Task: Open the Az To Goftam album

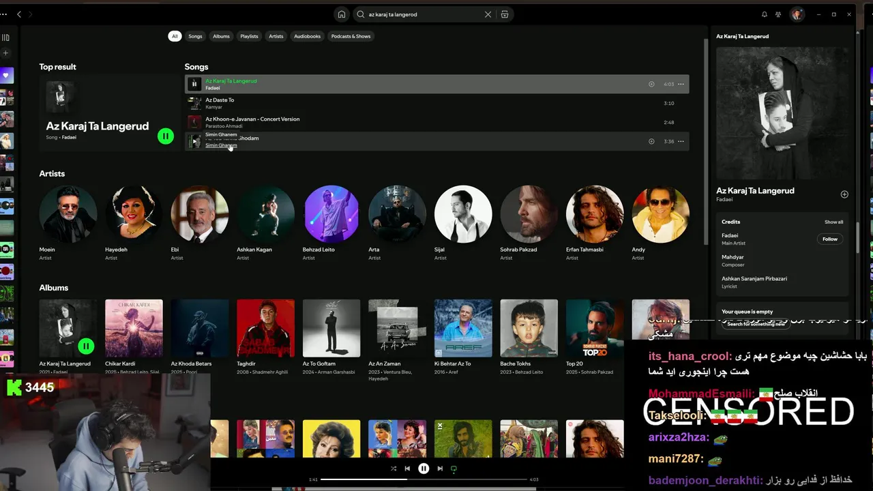Action: point(331,328)
